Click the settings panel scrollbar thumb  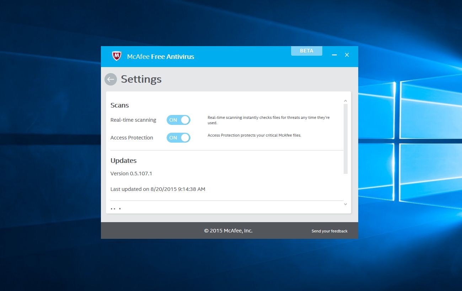(345, 139)
